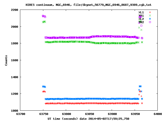Click the purple square marker beside YR2 legend
Screen dimensions: 162x121
[150, 22]
